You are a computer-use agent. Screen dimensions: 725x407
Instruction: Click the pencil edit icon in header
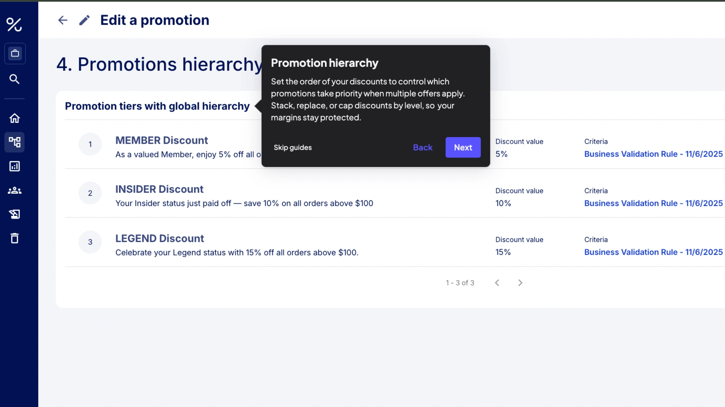click(84, 20)
